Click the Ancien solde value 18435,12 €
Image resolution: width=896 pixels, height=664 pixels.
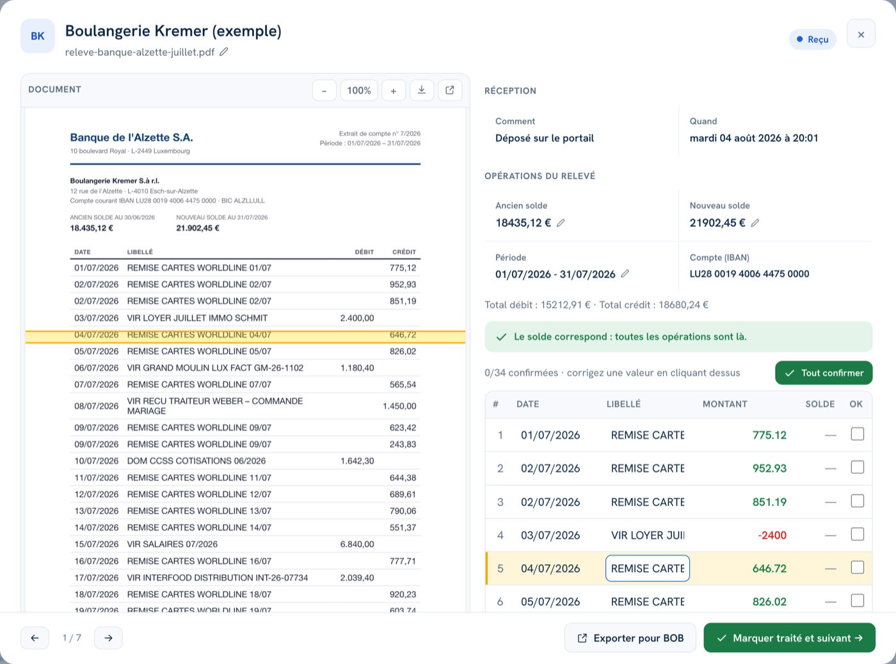[x=523, y=223]
